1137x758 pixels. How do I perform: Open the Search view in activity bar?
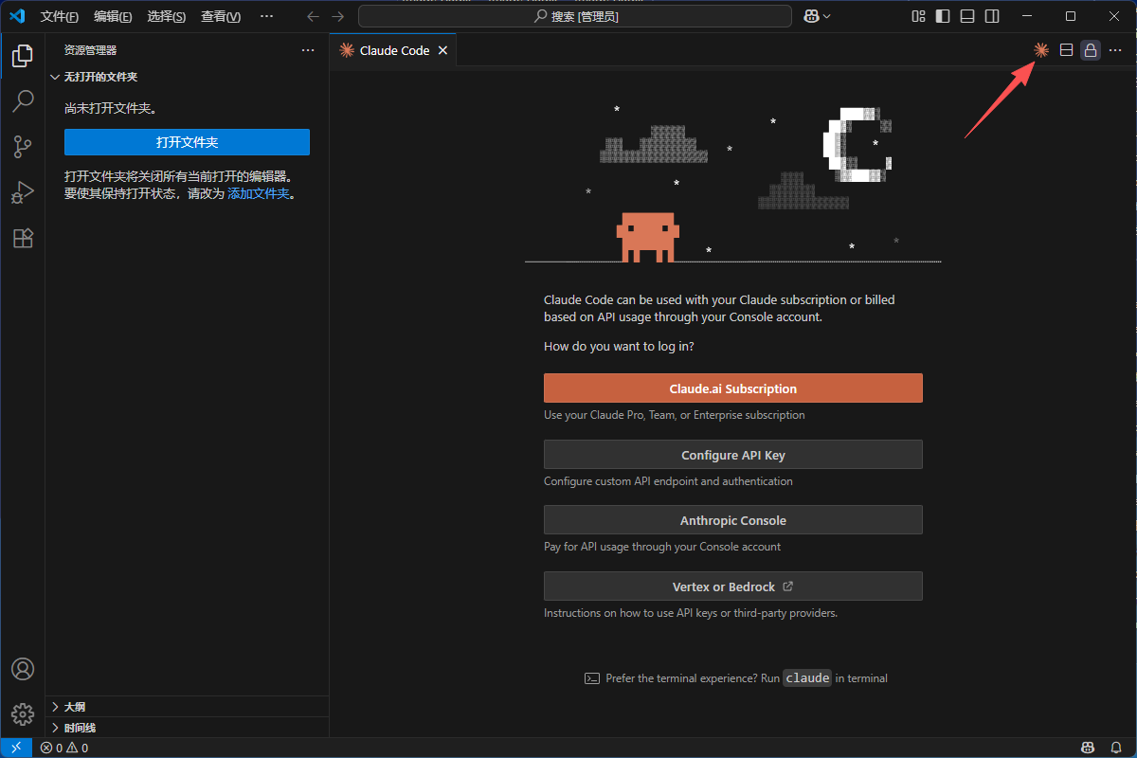(23, 101)
